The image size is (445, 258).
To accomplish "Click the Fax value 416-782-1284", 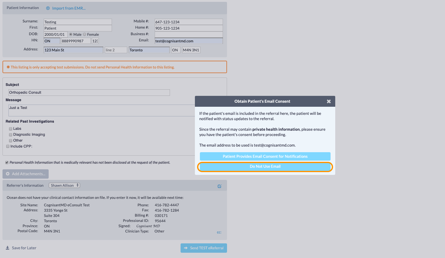I will (x=167, y=210).
